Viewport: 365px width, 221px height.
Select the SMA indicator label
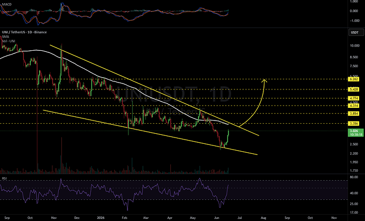click(x=5, y=36)
